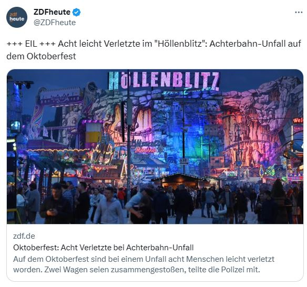Image resolution: width=307 pixels, height=287 pixels.
Task: Click the blue verified checkmark badge
Action: point(77,12)
